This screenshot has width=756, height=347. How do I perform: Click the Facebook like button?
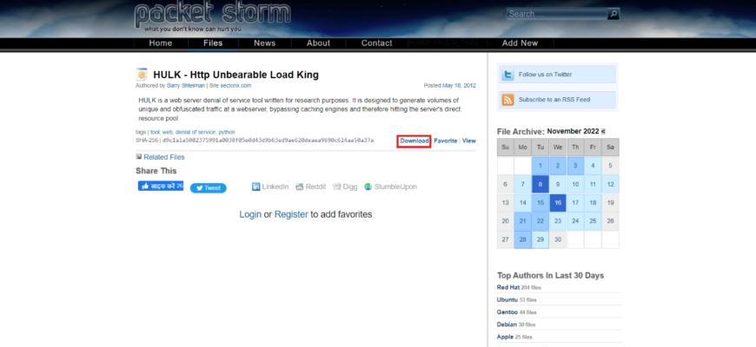161,186
